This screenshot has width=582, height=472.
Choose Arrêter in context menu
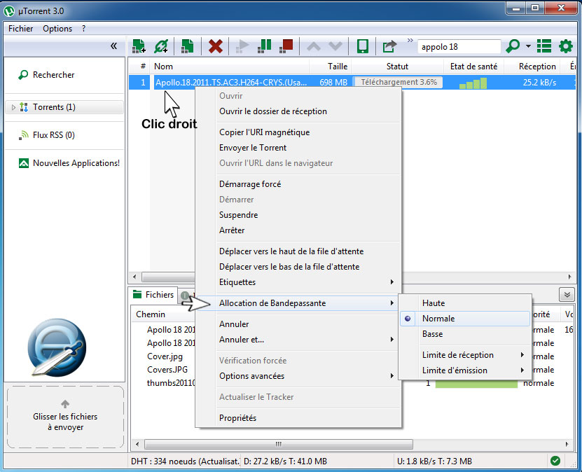299,230
